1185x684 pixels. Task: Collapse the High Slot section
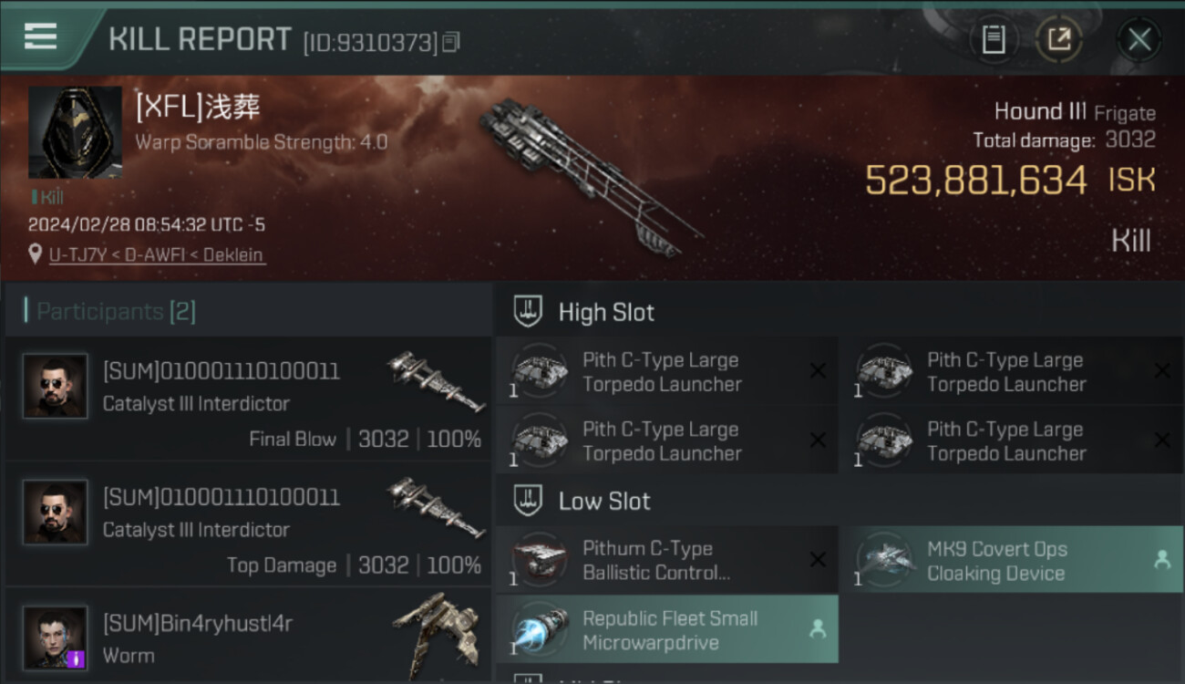[606, 312]
